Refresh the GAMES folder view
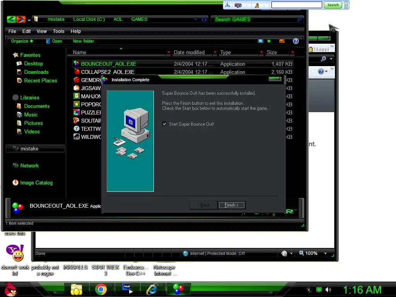 [204, 19]
